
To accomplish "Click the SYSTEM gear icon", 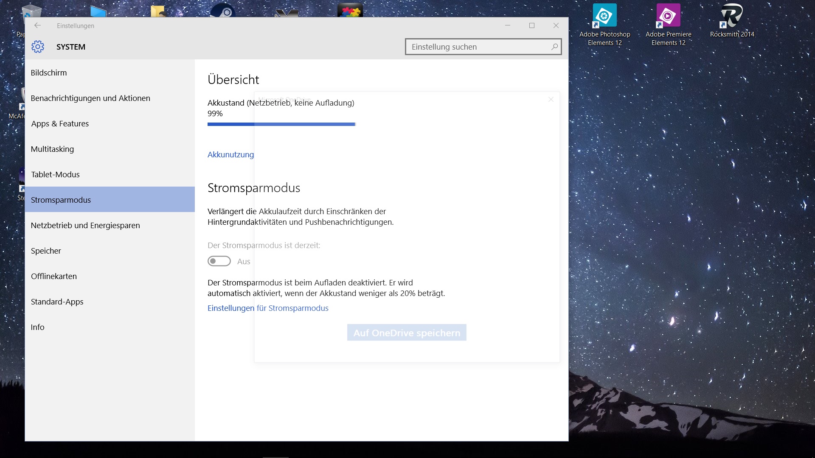I will coord(38,47).
